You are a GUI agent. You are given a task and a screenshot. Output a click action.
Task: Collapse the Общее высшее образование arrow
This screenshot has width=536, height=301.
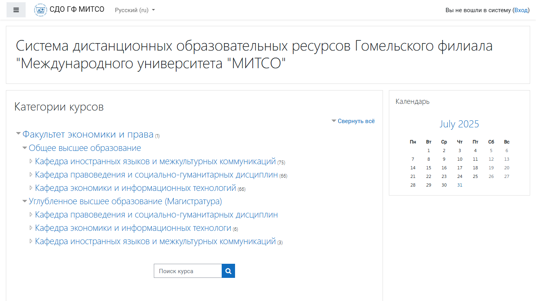[x=25, y=148]
